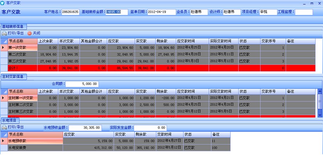Select the 第二次交款 row name cell
This screenshot has height=155, width=323.
point(23,55)
